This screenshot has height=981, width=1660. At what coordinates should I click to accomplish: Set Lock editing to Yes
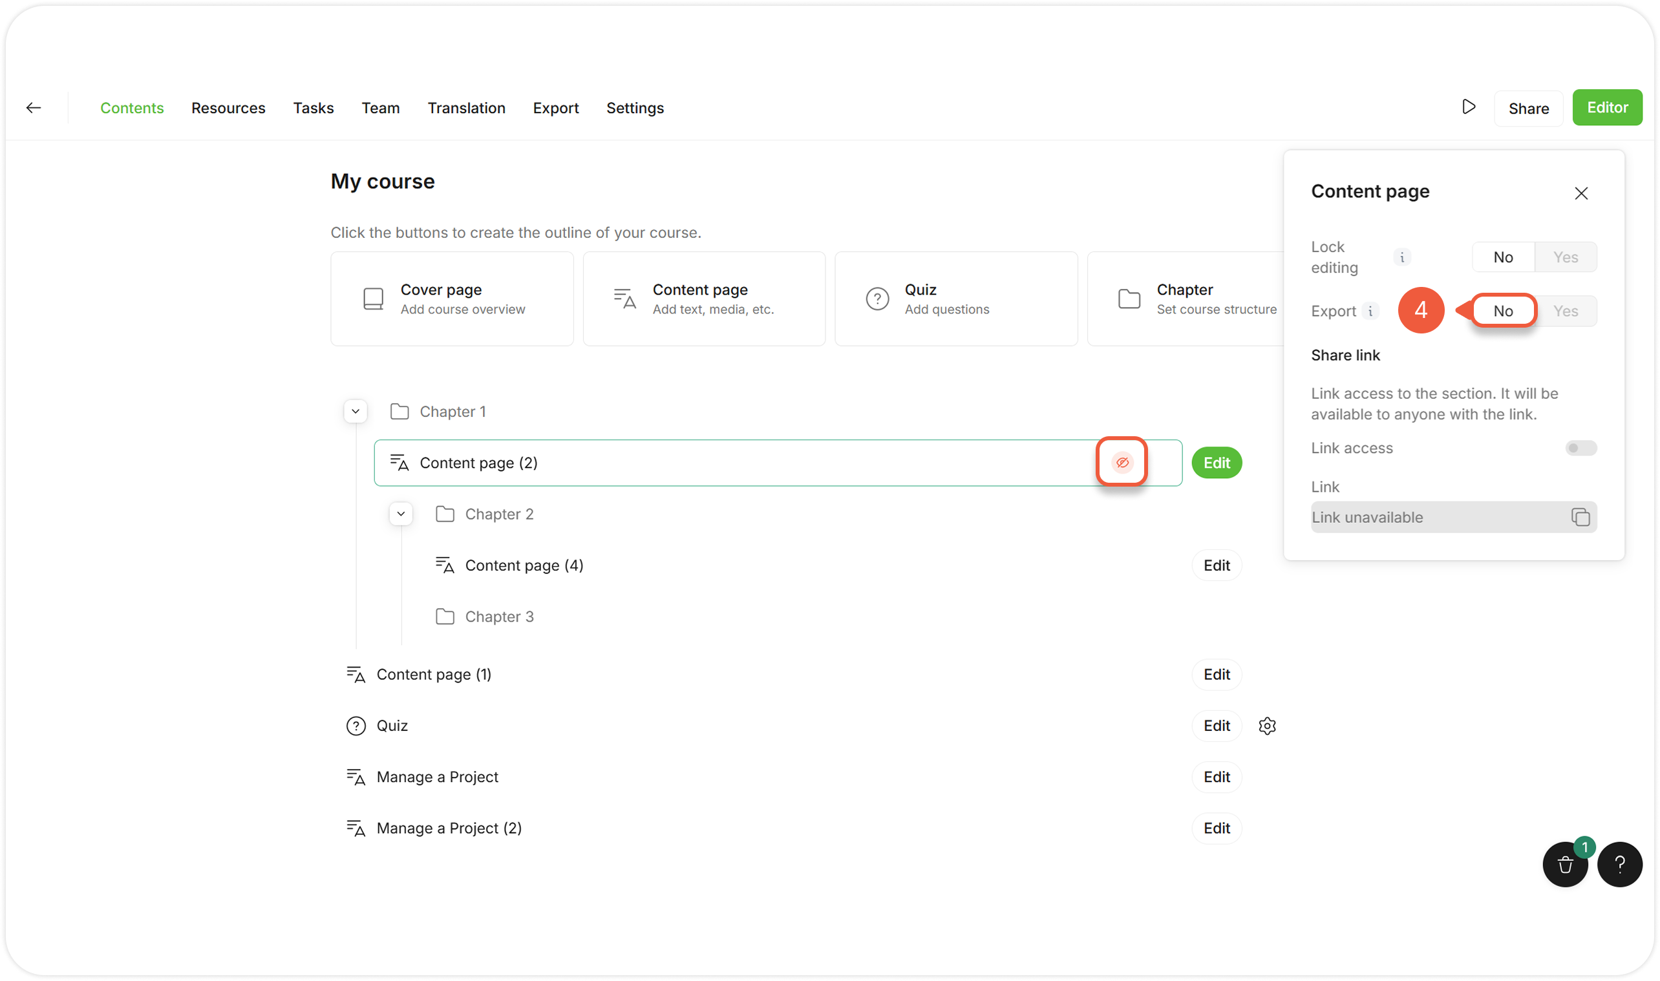pyautogui.click(x=1565, y=257)
